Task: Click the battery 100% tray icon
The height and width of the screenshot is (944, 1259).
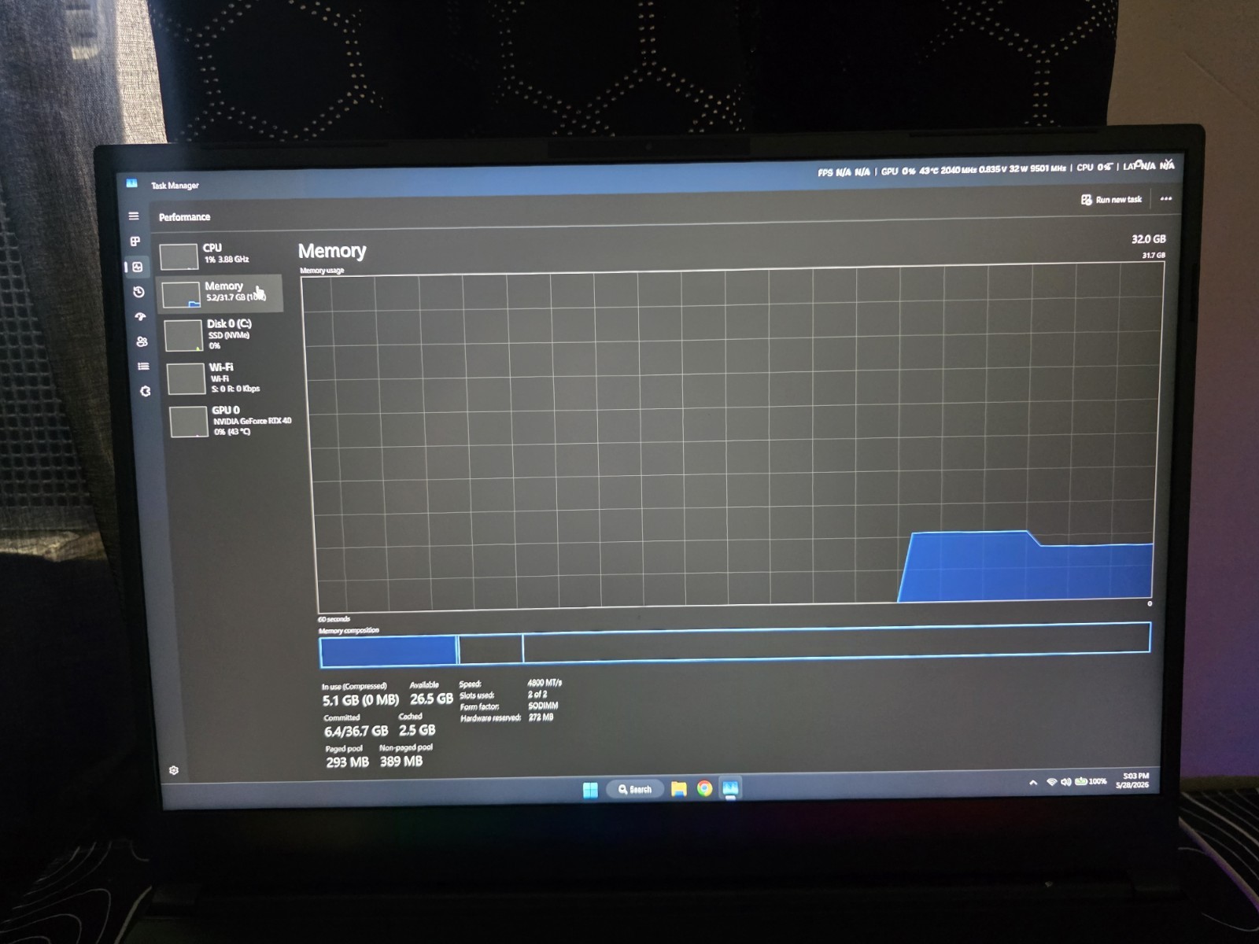Action: tap(1091, 781)
